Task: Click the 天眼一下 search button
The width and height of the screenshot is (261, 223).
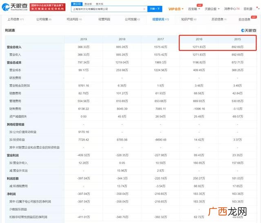Action: point(155,9)
